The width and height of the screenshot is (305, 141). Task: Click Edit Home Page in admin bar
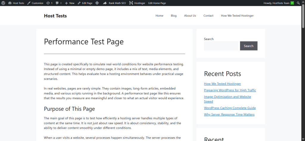(x=157, y=3)
